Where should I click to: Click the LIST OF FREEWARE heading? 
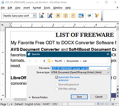[85, 35]
